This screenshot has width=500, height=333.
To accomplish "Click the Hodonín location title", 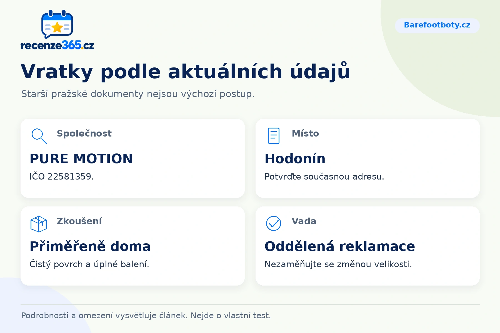I will (x=295, y=159).
